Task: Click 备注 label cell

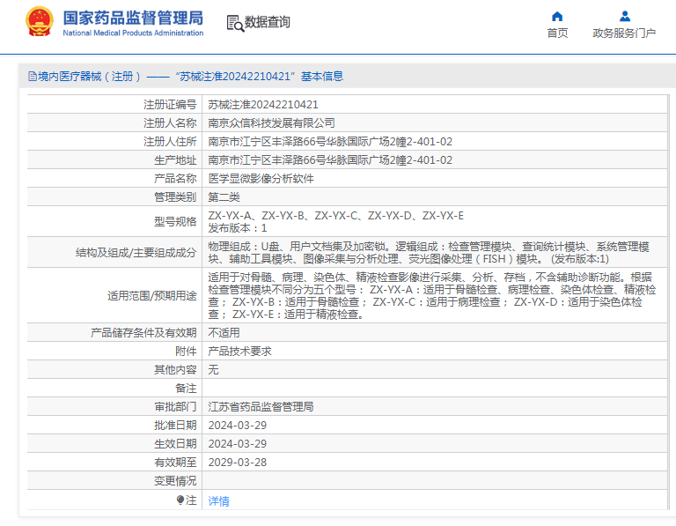Action: (x=114, y=389)
